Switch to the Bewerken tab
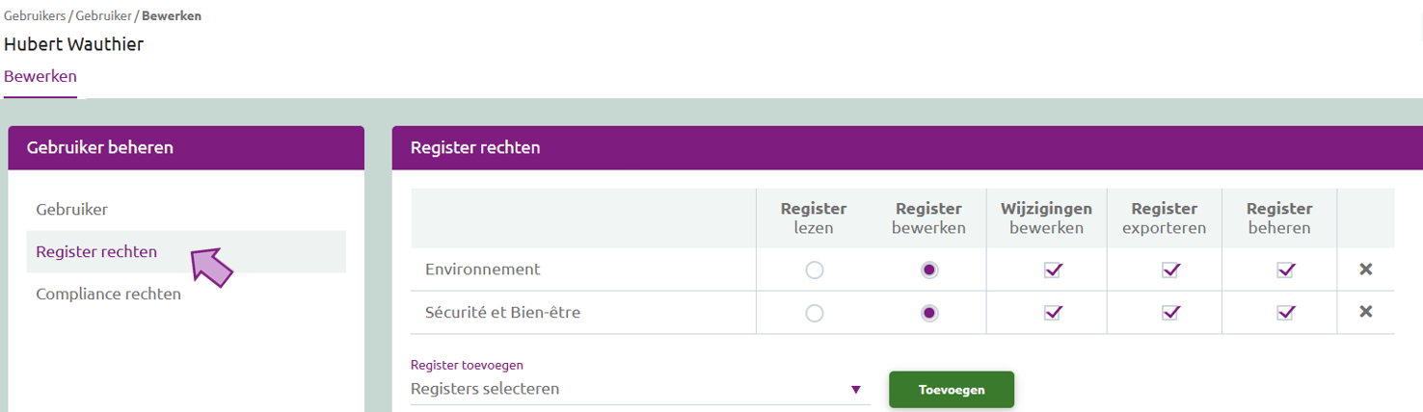The image size is (1423, 412). click(x=40, y=76)
